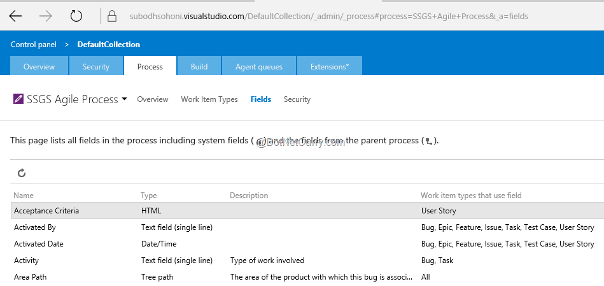
Task: Select the Acceptance Criteria field row
Action: [x=307, y=211]
